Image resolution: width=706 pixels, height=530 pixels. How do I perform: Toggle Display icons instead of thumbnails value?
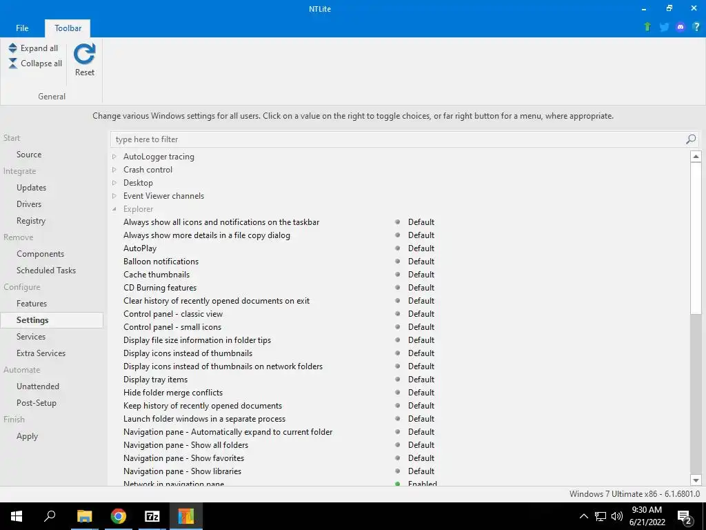421,353
